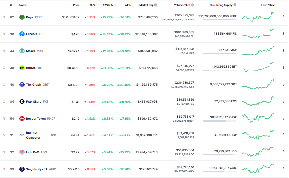Sort by Volume(24h) column header

click(182, 5)
